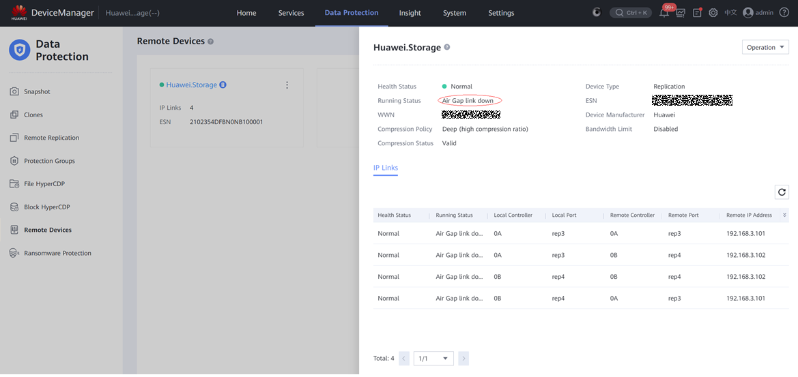This screenshot has height=377, width=798.
Task: Go to Snapshot in the sidebar
Action: (37, 91)
